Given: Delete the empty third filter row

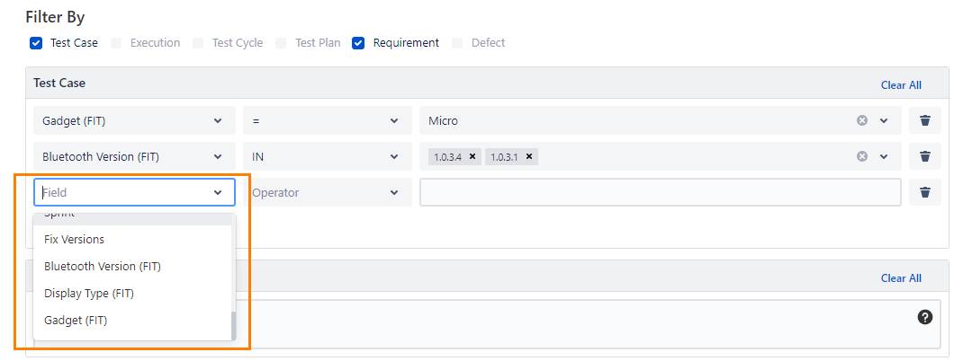Looking at the screenshot, I should [x=924, y=192].
